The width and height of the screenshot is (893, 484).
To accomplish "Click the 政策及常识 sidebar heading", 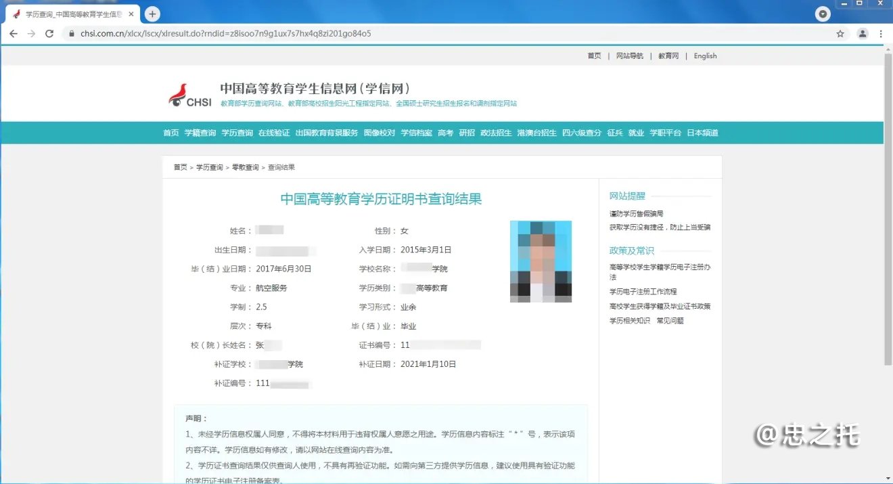I will pos(632,250).
